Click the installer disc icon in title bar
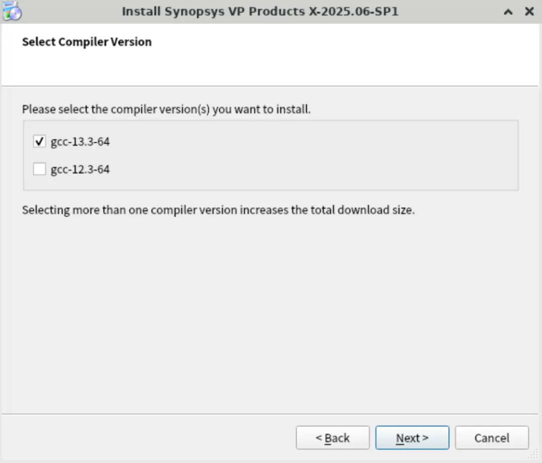The width and height of the screenshot is (542, 463). click(x=12, y=11)
